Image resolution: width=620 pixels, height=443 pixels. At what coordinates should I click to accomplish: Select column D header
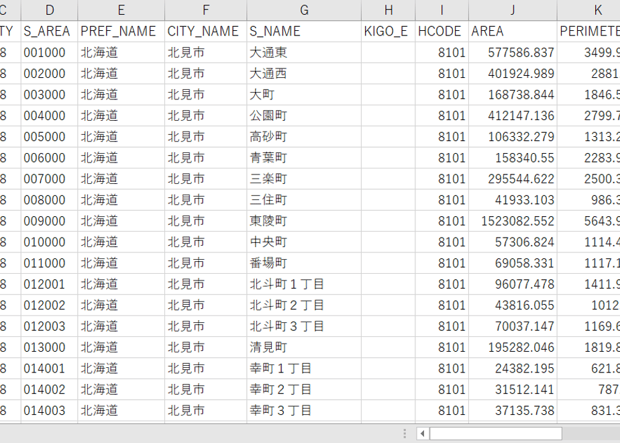click(50, 10)
